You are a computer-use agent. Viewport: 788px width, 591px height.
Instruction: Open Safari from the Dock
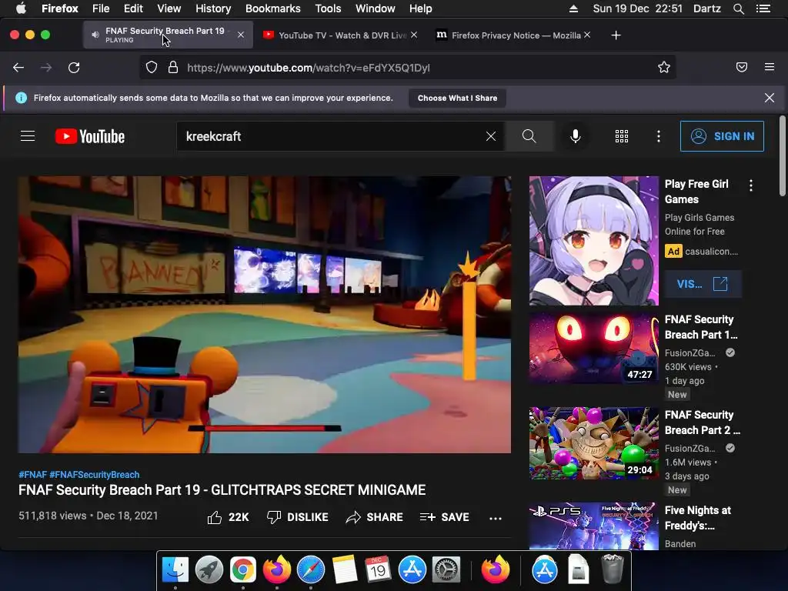[311, 569]
